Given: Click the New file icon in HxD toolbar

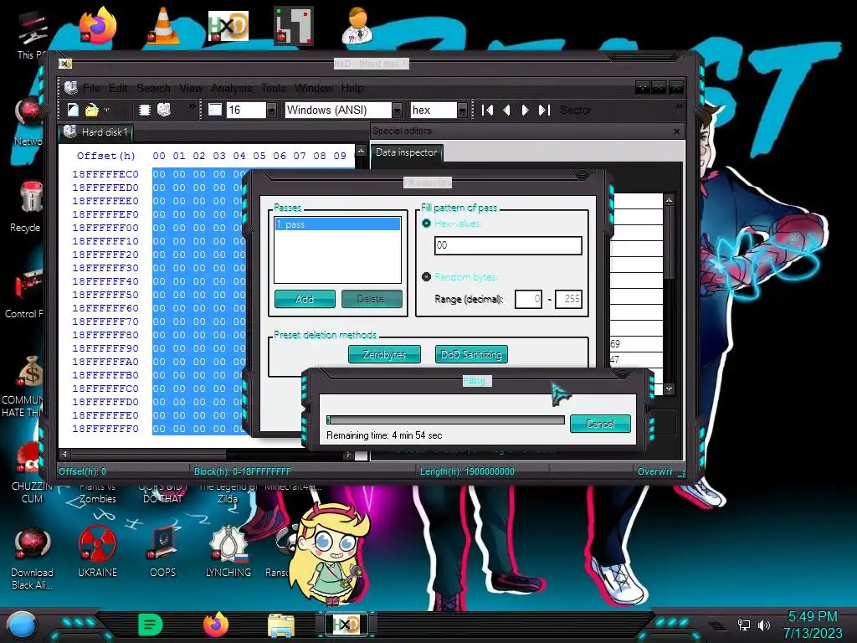Looking at the screenshot, I should pyautogui.click(x=73, y=110).
